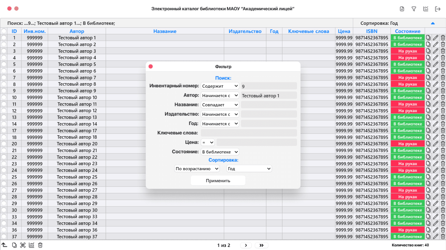Open the Инвентарный номер 'Содержит' dropdown

point(220,86)
